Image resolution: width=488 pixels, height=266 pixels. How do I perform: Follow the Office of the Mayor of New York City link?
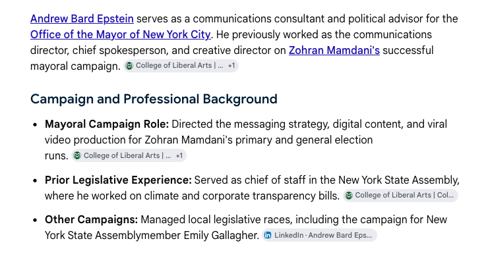pyautogui.click(x=121, y=34)
